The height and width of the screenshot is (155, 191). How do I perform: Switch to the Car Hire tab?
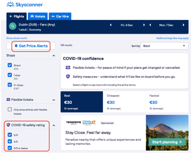point(60,16)
